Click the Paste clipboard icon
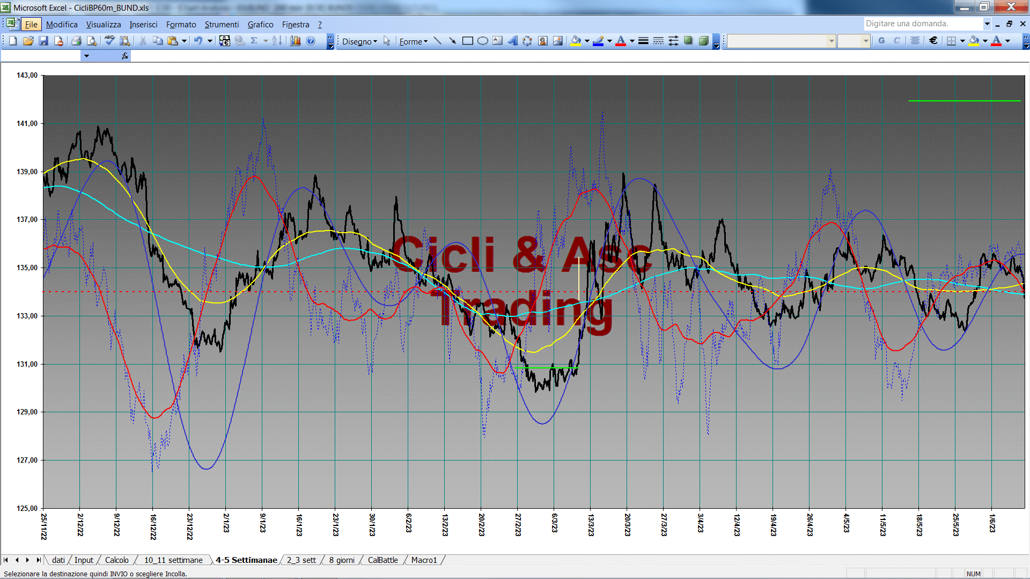 pyautogui.click(x=173, y=41)
